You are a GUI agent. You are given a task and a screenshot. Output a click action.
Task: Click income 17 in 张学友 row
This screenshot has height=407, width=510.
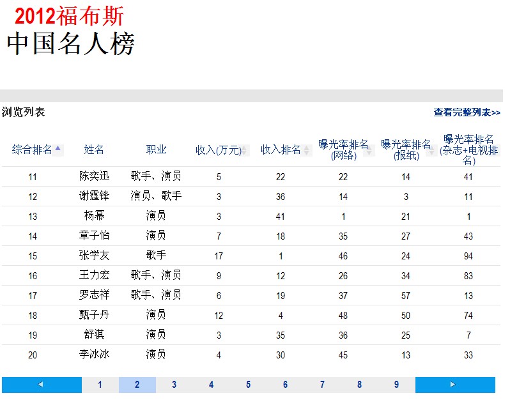219,256
